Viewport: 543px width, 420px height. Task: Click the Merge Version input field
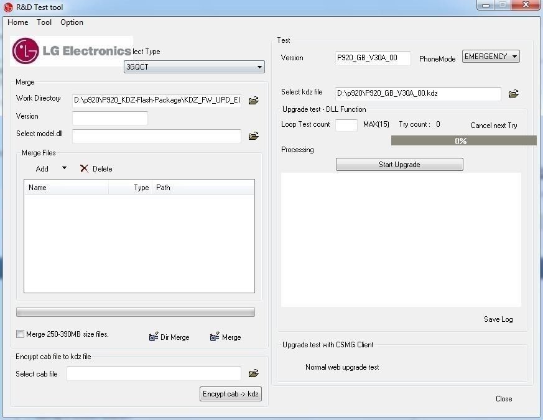click(x=110, y=118)
